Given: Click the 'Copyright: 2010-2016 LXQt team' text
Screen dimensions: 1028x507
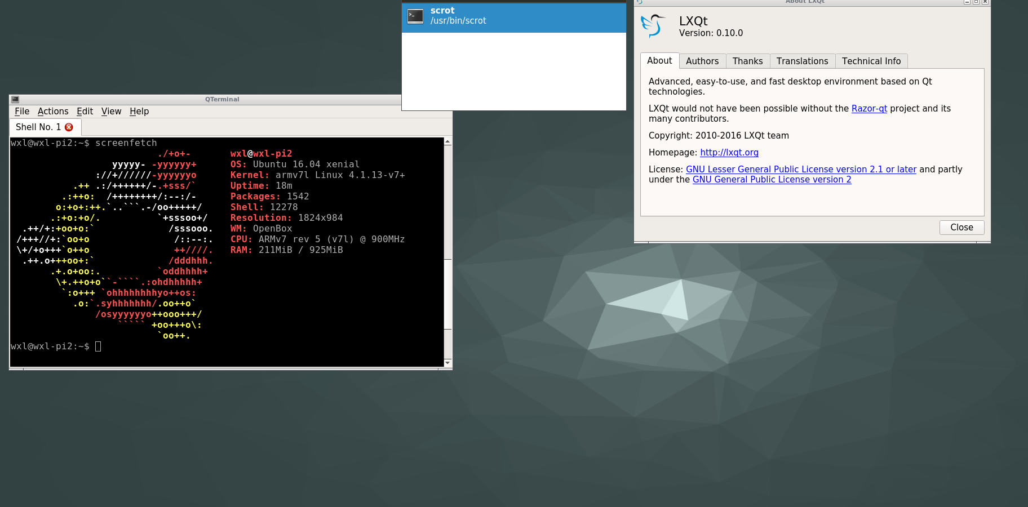Looking at the screenshot, I should tap(719, 136).
